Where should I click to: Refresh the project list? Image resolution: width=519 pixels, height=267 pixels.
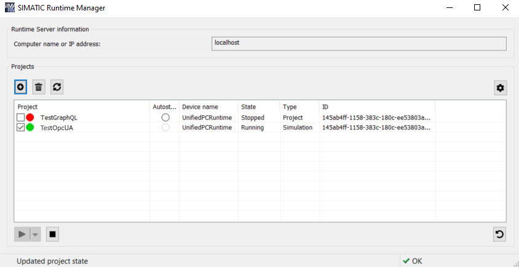pos(57,87)
